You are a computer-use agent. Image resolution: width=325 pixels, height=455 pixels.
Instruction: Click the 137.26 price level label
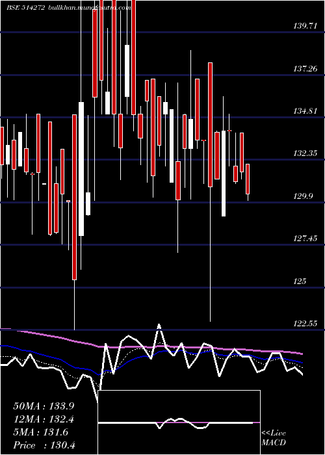[x=305, y=69]
